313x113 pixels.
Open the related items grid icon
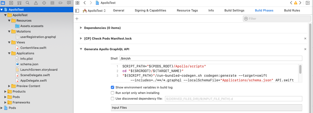pos(78,3)
